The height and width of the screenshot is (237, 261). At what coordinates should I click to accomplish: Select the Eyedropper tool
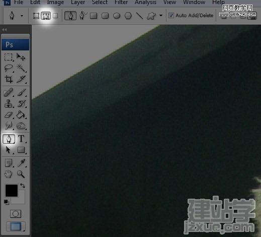click(21, 163)
